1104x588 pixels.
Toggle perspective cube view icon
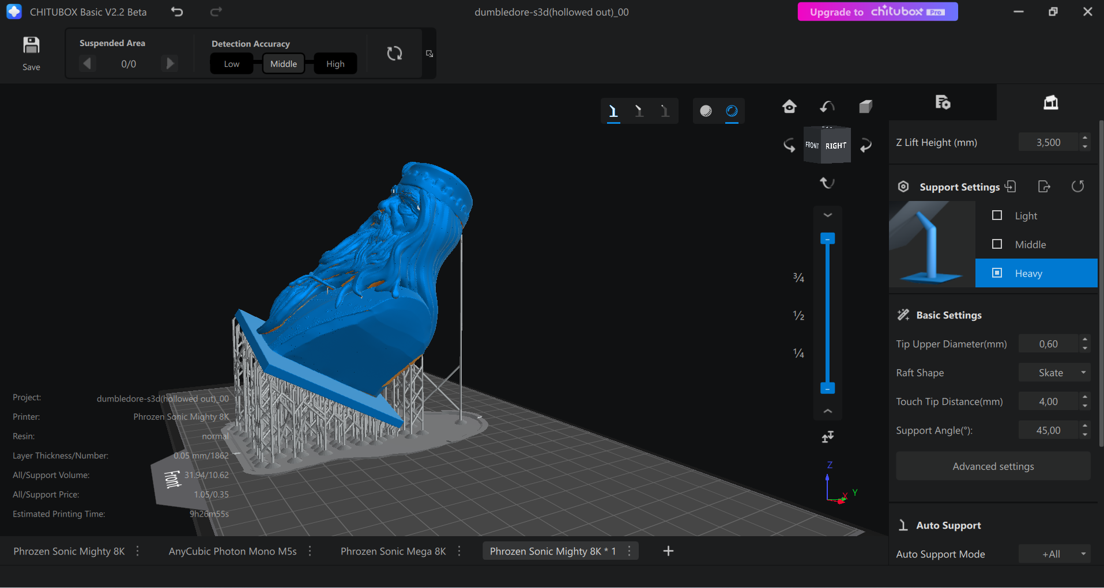[865, 107]
